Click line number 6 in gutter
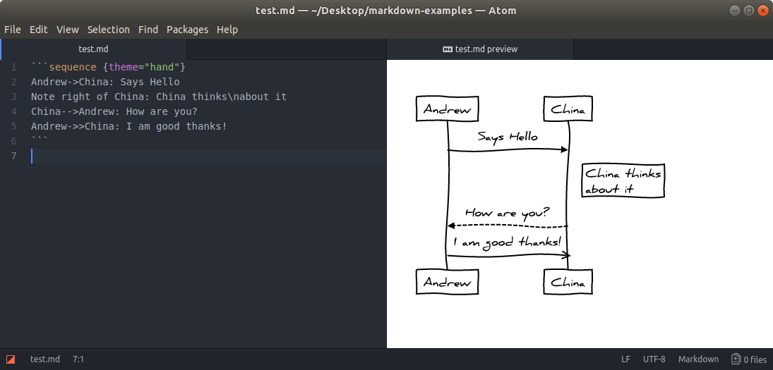Screen dimensions: 773x370 click(14, 141)
